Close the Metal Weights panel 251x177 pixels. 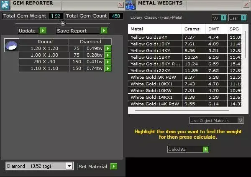[x=246, y=5]
